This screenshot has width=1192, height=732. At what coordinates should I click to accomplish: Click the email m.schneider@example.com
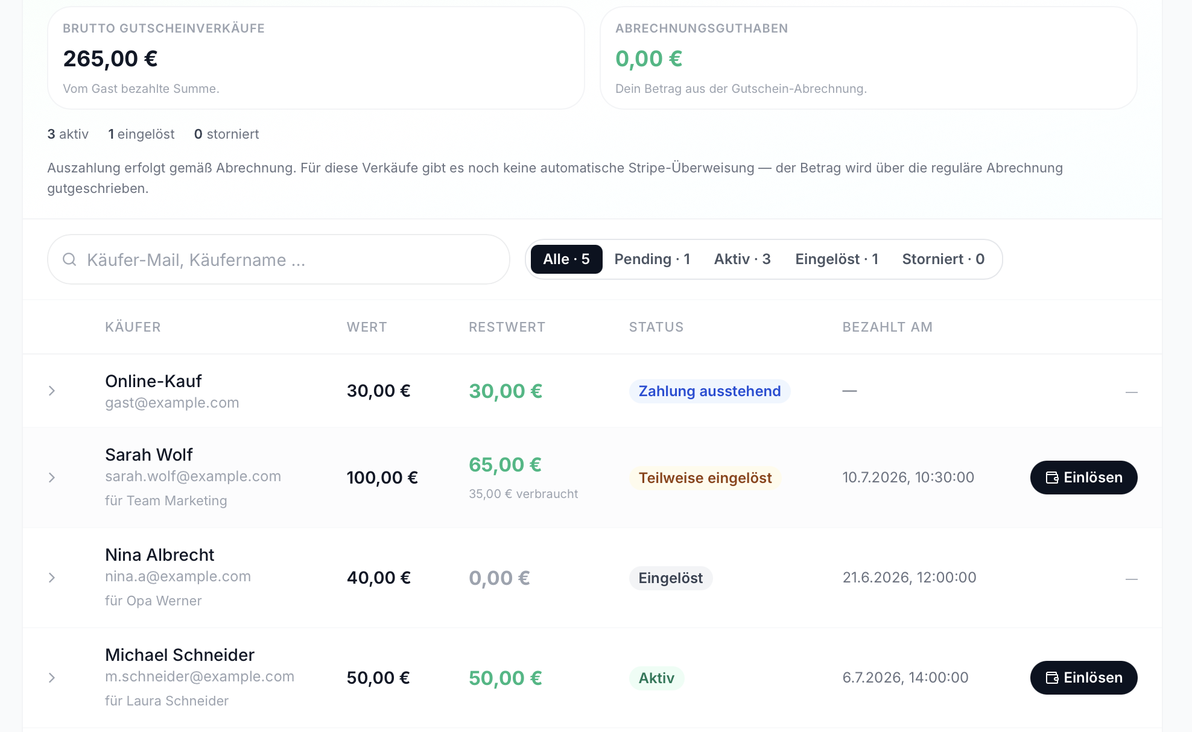pos(200,677)
